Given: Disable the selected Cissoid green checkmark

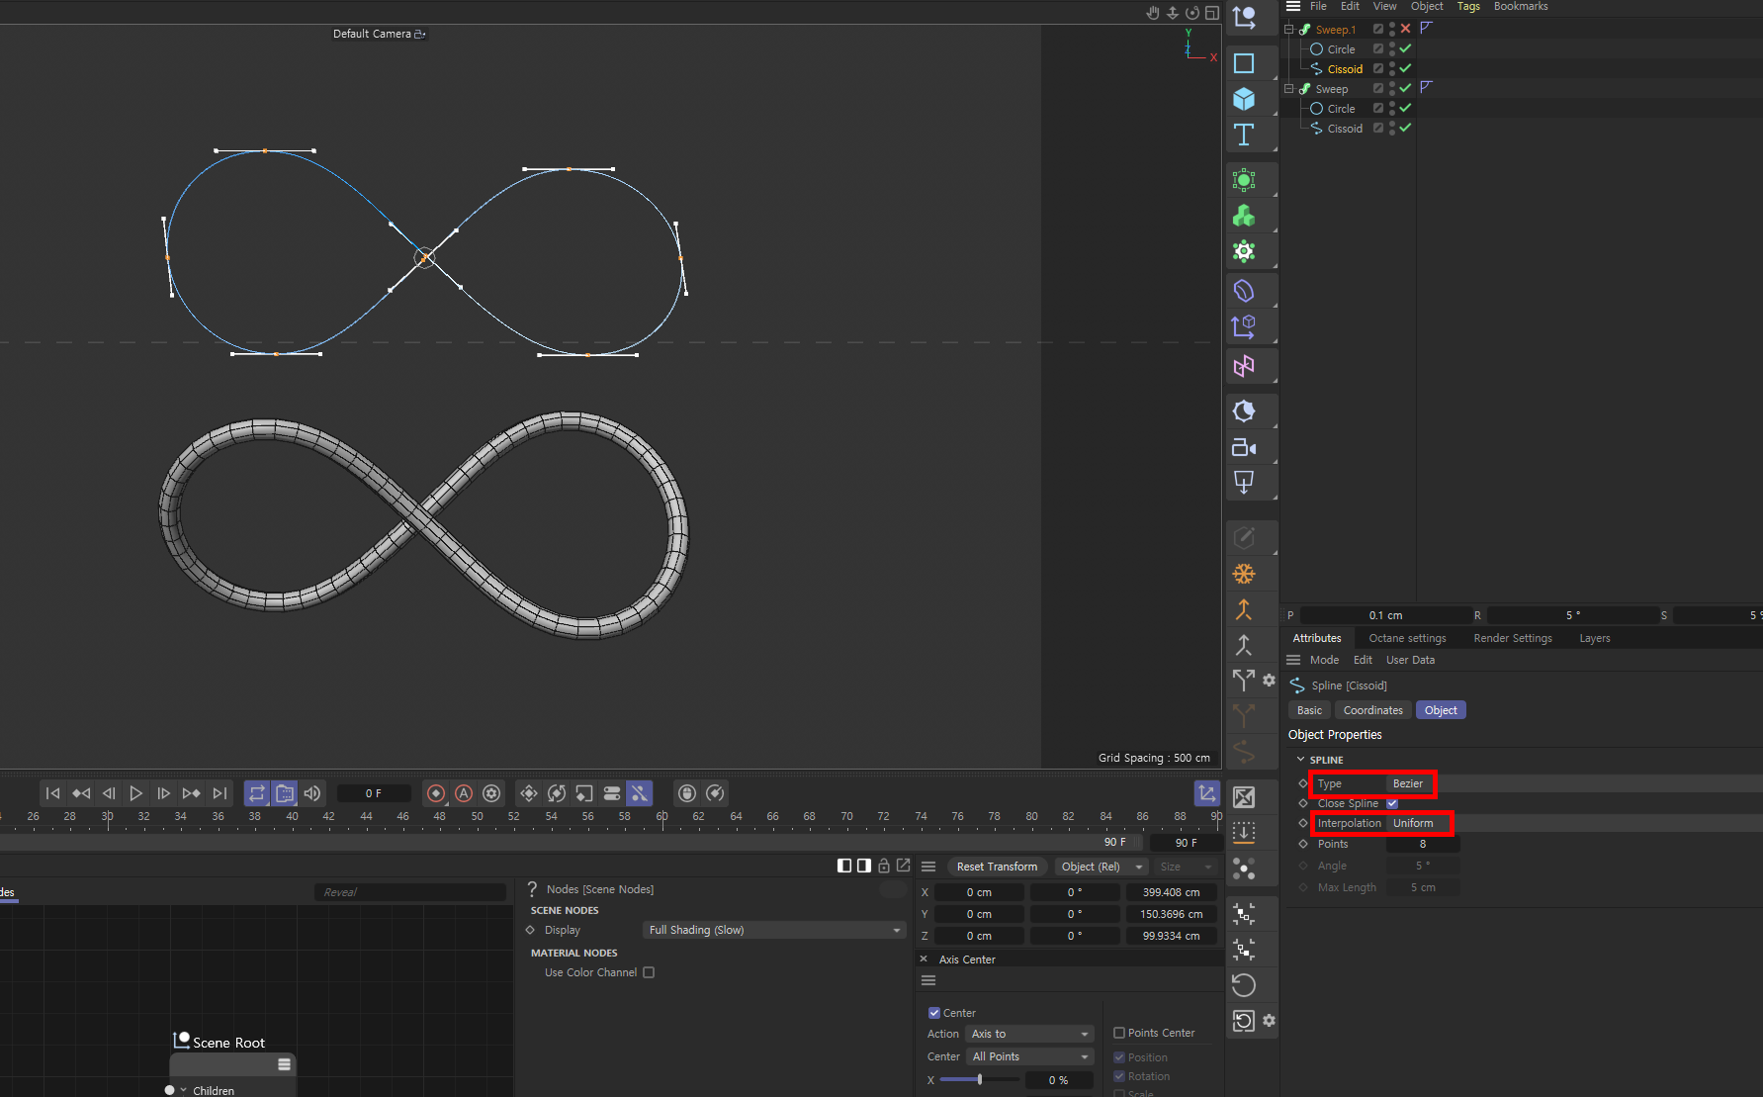Looking at the screenshot, I should point(1405,68).
